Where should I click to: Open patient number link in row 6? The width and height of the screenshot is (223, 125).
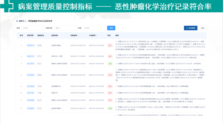pos(31,93)
